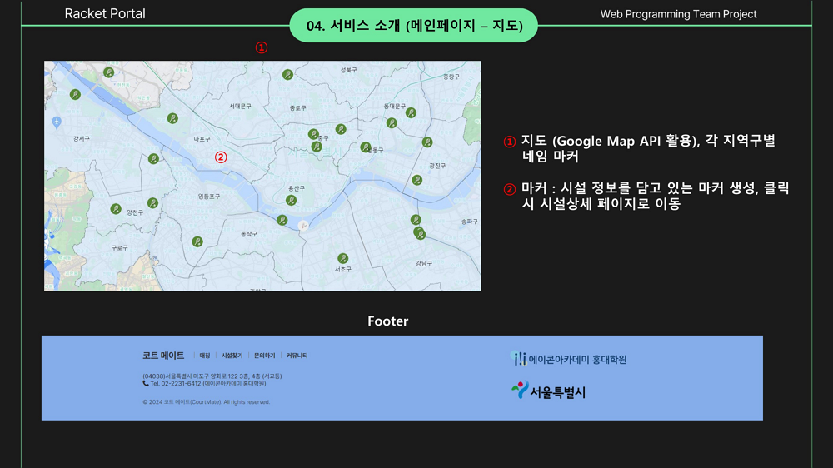Click the 종로구 label on map
833x468 pixels.
click(x=297, y=107)
